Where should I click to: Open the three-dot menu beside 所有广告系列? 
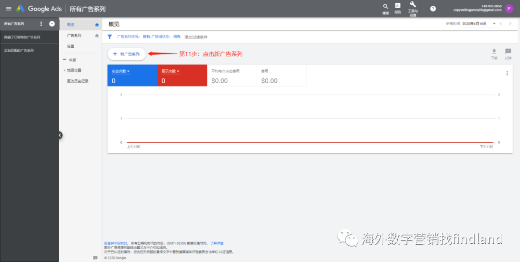tap(41, 24)
